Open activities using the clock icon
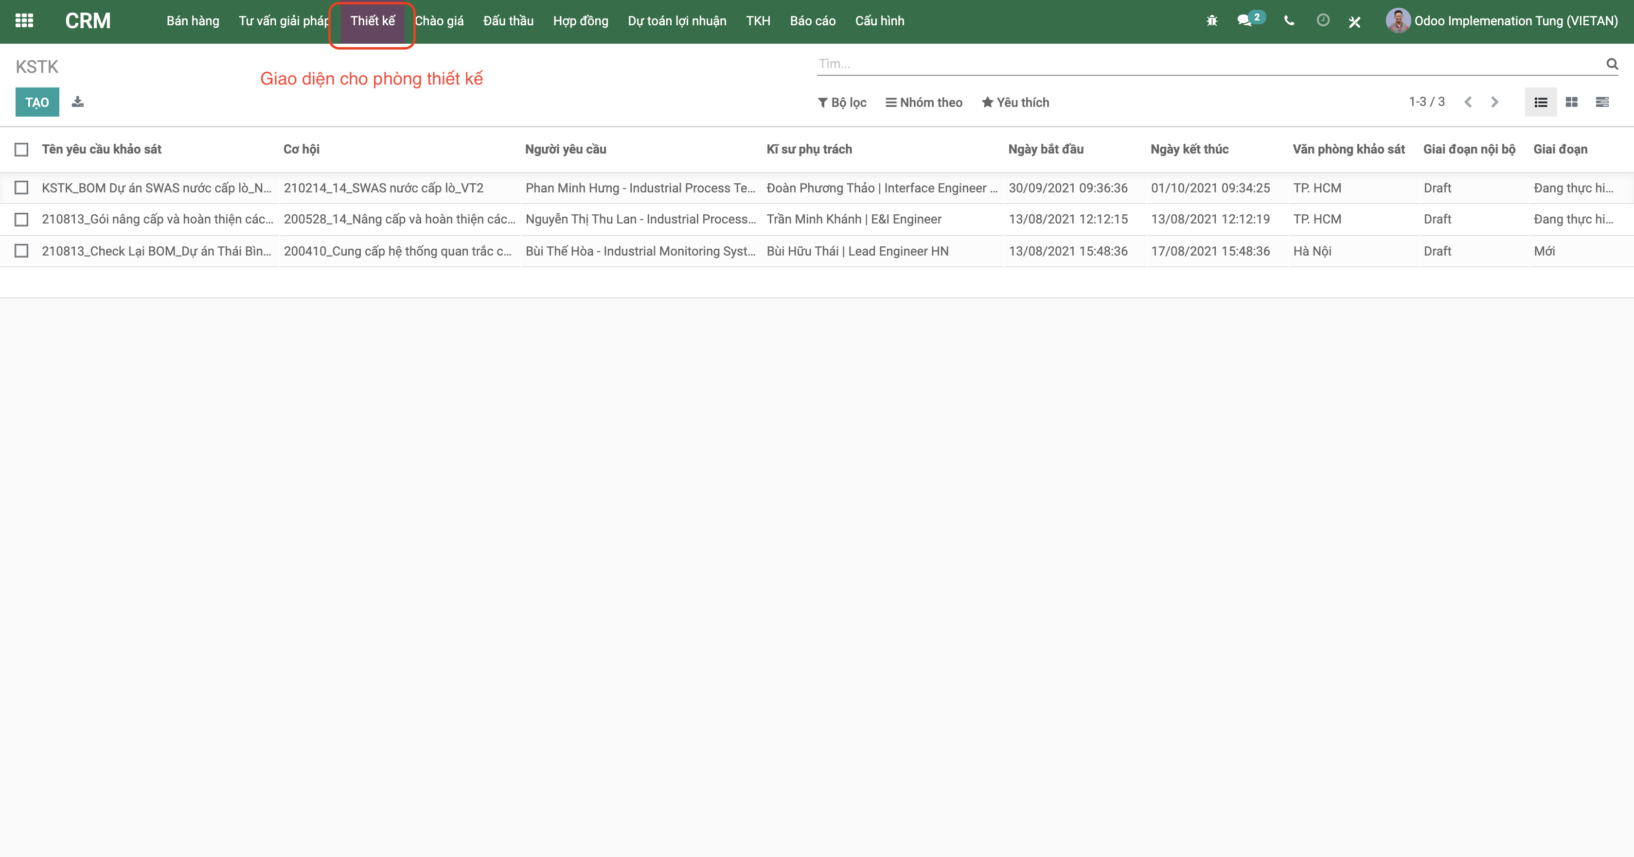 coord(1323,20)
